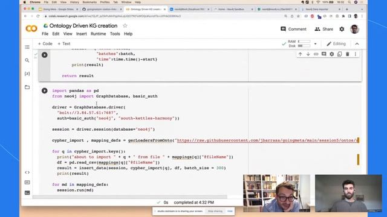Screen dimensions: 387x217
Task: Switch to the GitHub goingmeta tab
Action: coord(102,9)
